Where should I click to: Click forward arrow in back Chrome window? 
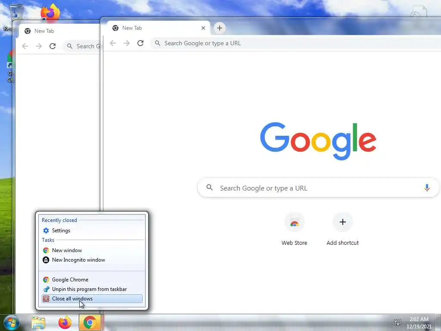[39, 46]
